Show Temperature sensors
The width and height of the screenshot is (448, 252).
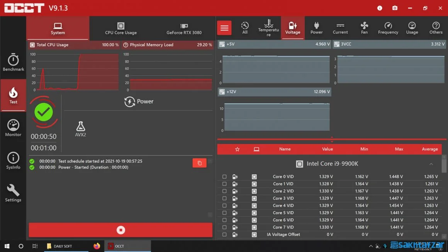[268, 28]
